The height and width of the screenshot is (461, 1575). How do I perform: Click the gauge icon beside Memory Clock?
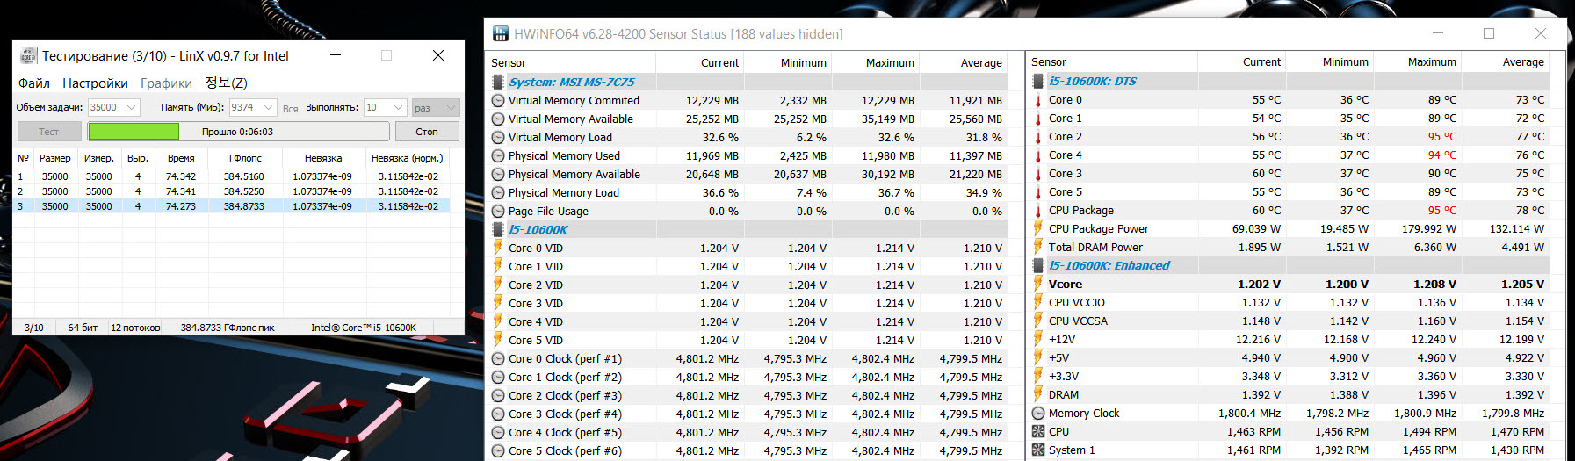1038,413
